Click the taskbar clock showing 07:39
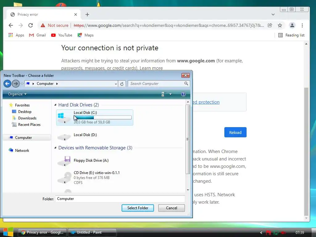 click(x=300, y=233)
